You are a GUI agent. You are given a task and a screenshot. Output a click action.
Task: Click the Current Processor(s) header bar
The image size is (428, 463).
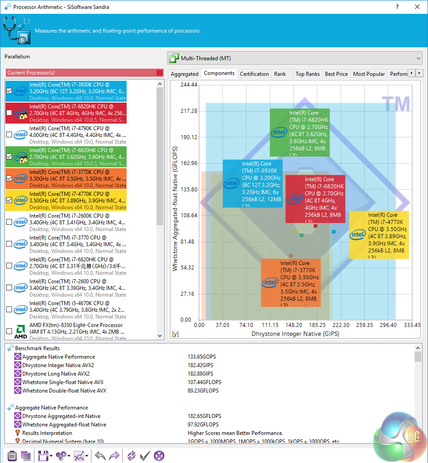click(84, 73)
